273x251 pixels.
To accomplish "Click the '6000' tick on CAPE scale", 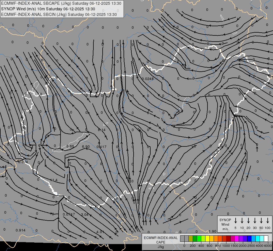I will click(268, 246).
